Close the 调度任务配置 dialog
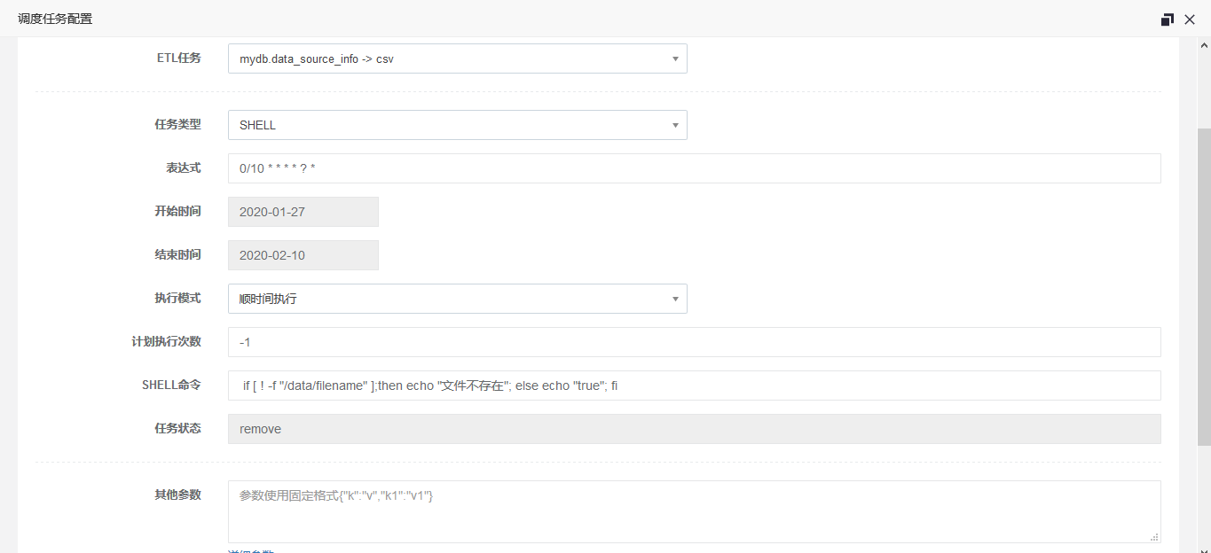Image resolution: width=1211 pixels, height=553 pixels. (1190, 19)
